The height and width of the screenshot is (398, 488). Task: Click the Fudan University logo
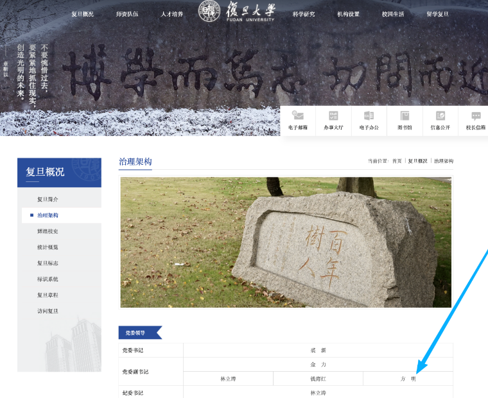238,12
